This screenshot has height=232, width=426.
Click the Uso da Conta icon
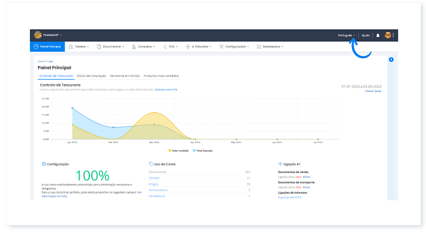151,164
